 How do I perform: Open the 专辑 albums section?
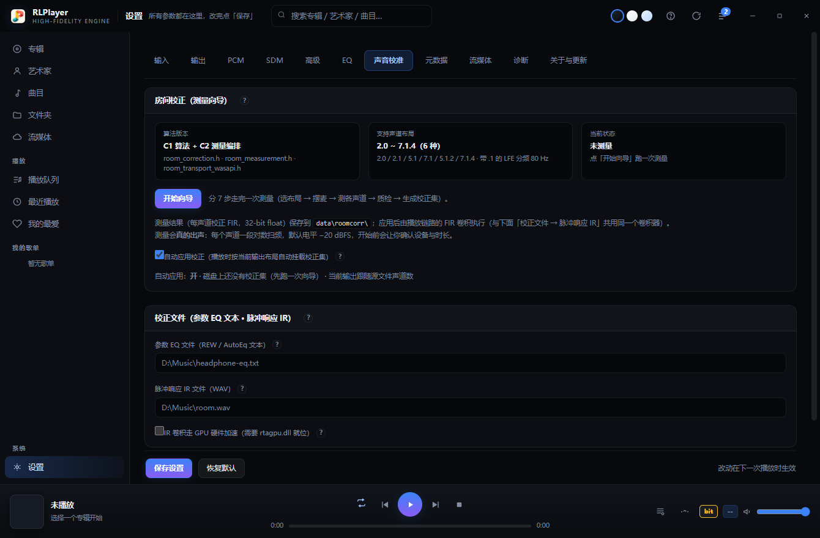tap(65, 49)
